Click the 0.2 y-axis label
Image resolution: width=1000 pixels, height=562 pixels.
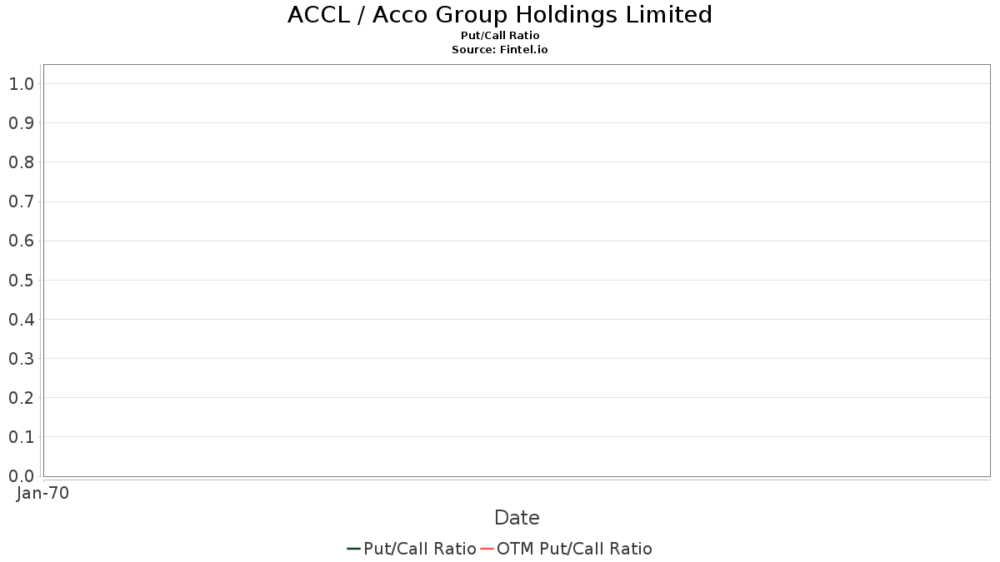tap(21, 398)
